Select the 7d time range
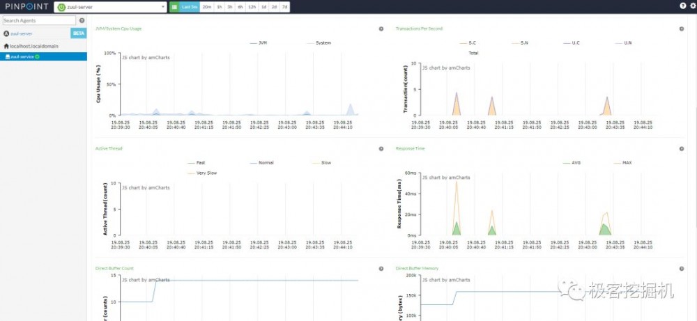Screen dimensions: 697x321 tap(284, 7)
